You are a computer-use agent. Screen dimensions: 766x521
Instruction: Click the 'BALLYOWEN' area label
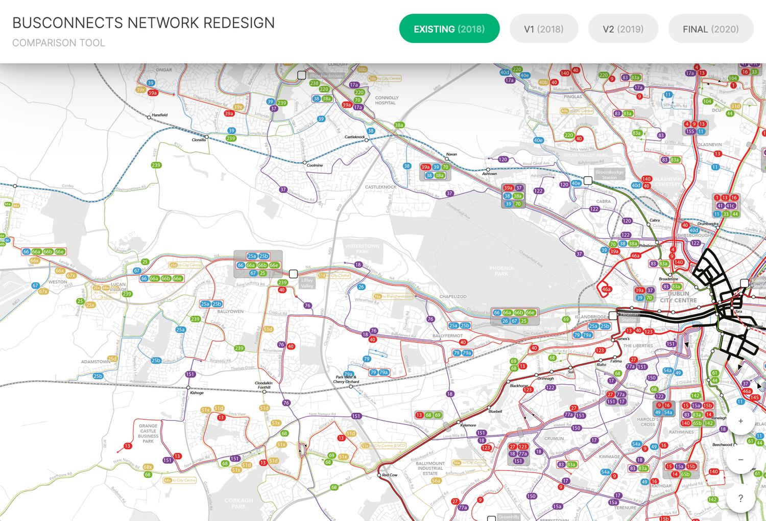pos(230,311)
